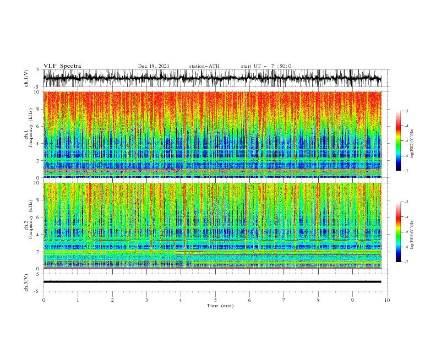Screen dimensions: 436x337
Task: Click inside the ch.1 spectrogram panel
Action: click(212, 134)
